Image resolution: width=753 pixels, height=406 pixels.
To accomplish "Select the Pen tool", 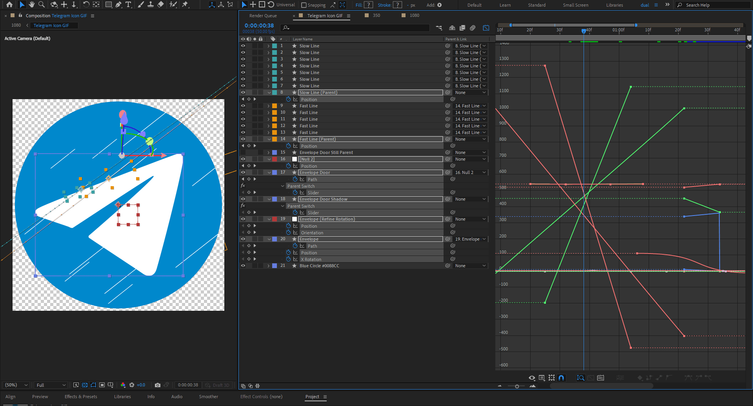I will click(118, 5).
